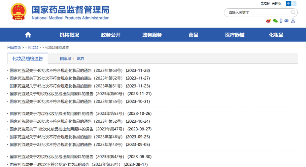Click the email envelope icon

click(x=286, y=21)
